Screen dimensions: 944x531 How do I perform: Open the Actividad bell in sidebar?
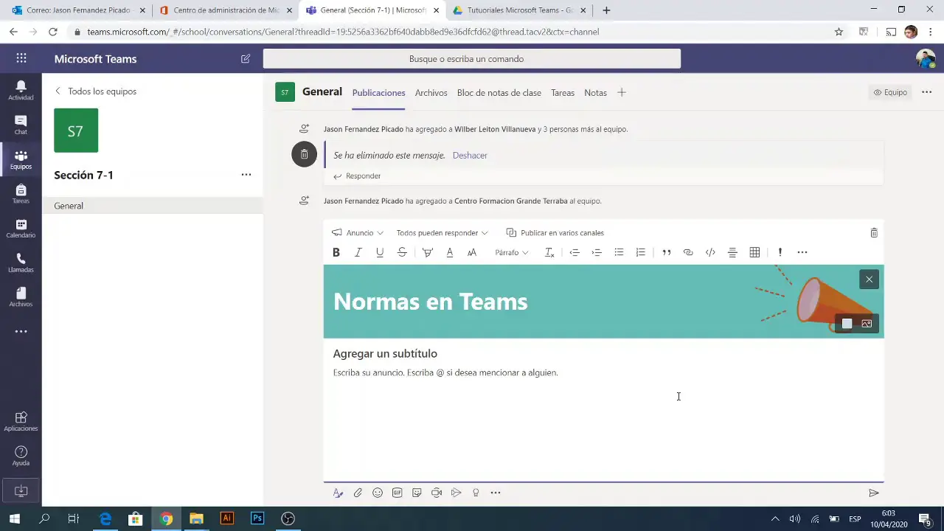pyautogui.click(x=21, y=91)
